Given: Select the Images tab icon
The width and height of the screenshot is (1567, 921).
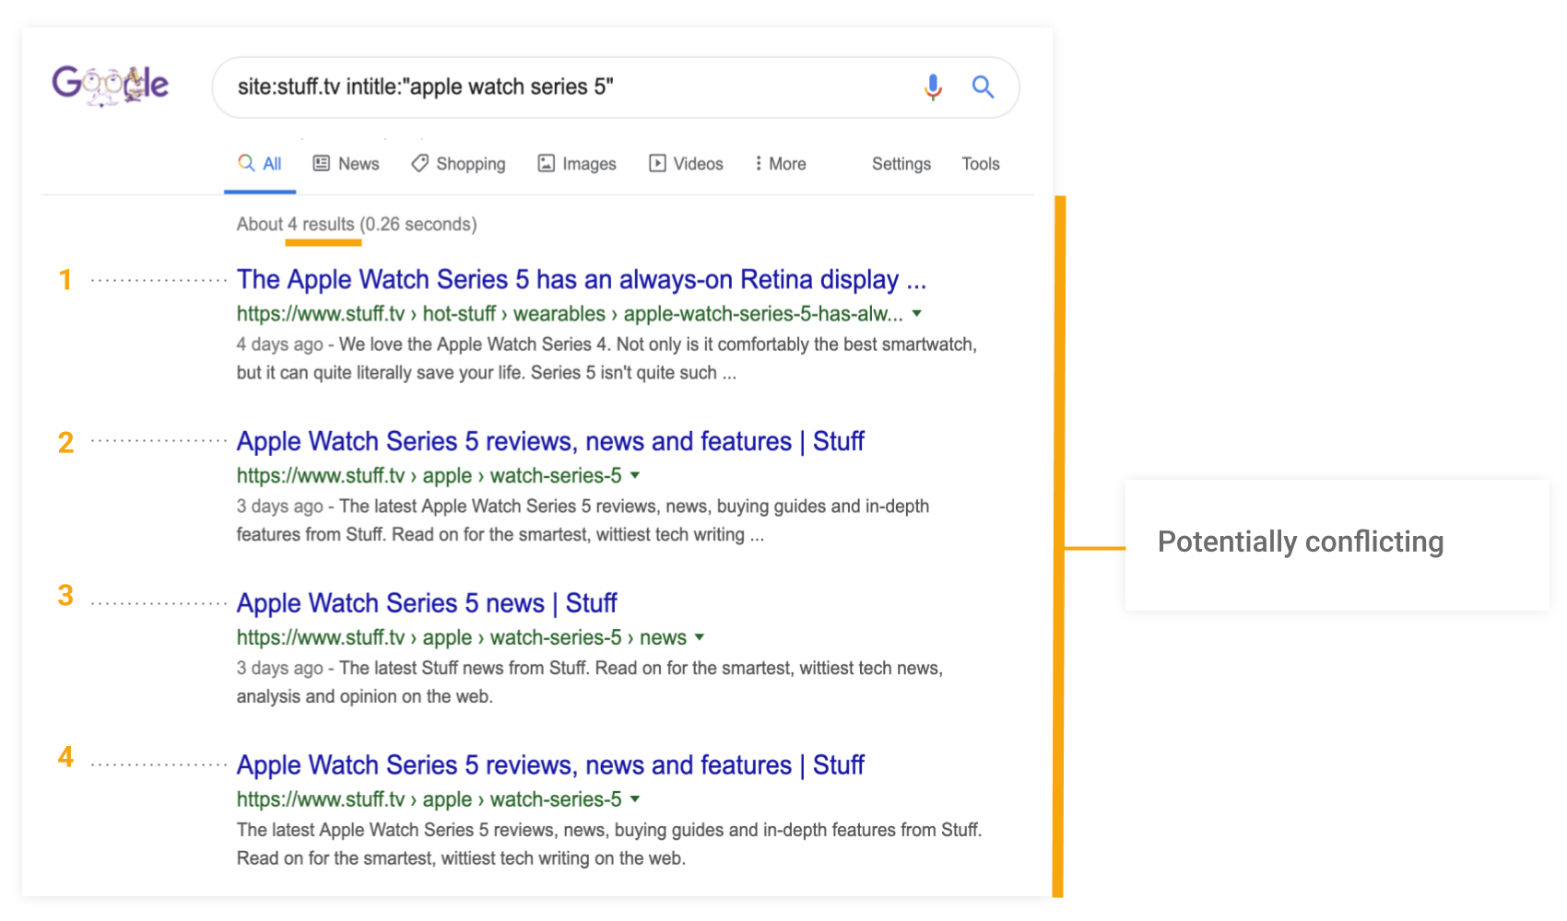Looking at the screenshot, I should (547, 163).
